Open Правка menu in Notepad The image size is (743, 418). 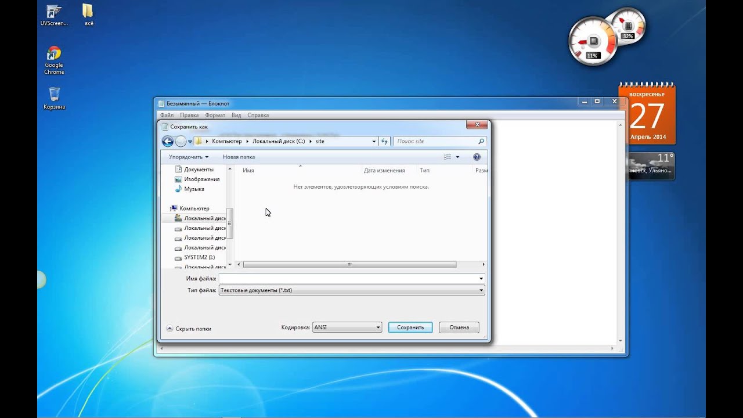[x=189, y=115]
